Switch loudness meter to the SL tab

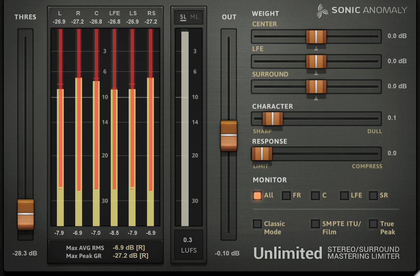[183, 17]
